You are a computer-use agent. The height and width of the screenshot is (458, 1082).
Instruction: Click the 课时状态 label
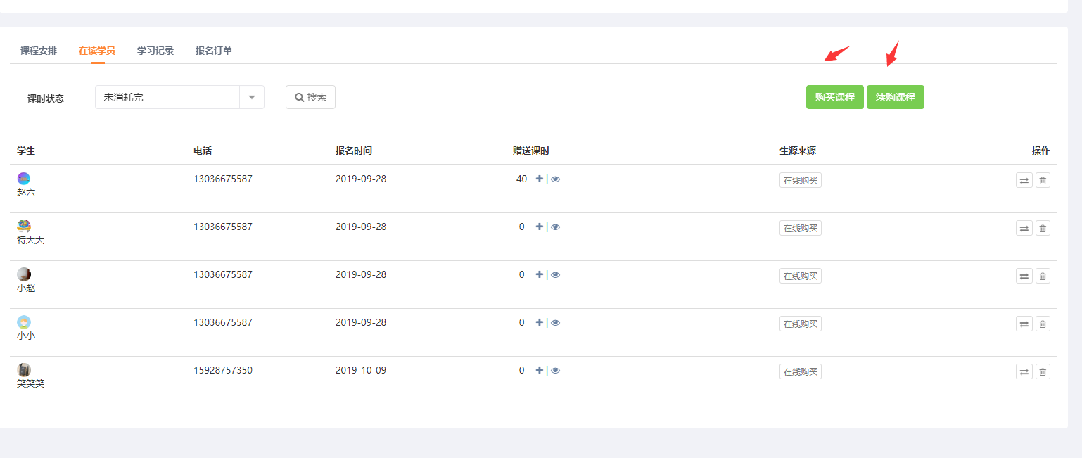(x=46, y=98)
